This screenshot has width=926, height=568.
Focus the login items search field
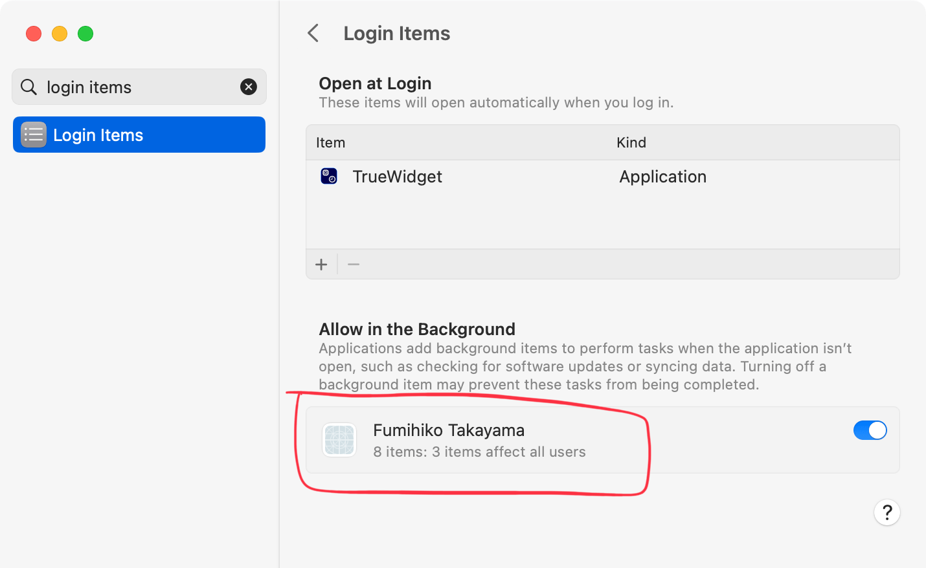139,87
